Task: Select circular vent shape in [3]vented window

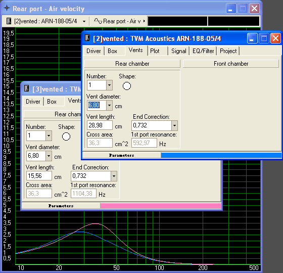Action: [x=66, y=136]
